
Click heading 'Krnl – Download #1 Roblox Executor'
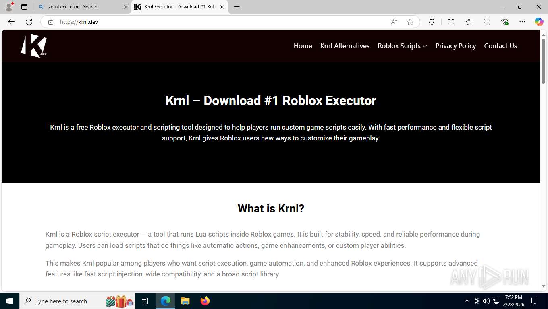(271, 101)
